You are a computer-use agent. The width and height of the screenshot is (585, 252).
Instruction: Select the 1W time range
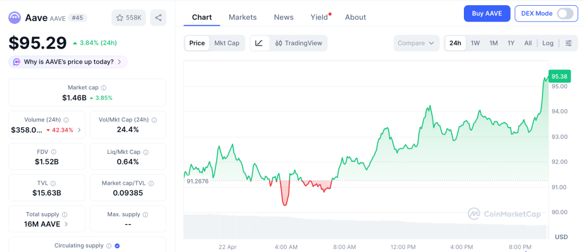pyautogui.click(x=475, y=43)
